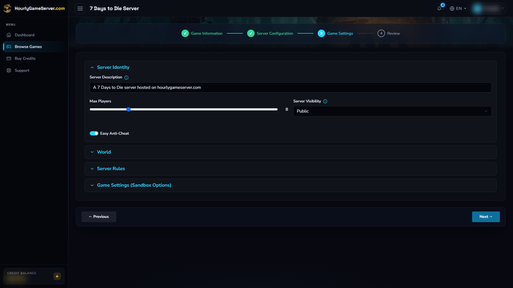513x288 pixels.
Task: Click the Review step label
Action: click(394, 33)
